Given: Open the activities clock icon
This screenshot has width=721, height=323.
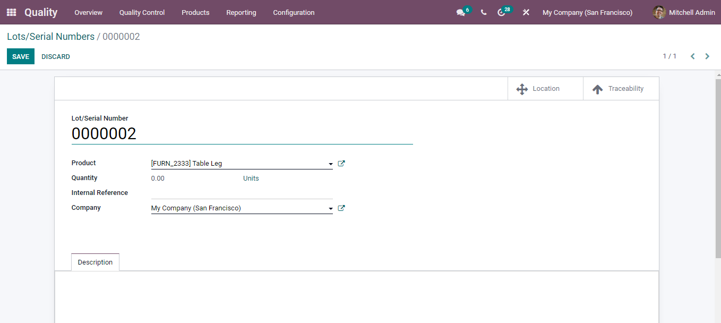Looking at the screenshot, I should click(x=501, y=12).
